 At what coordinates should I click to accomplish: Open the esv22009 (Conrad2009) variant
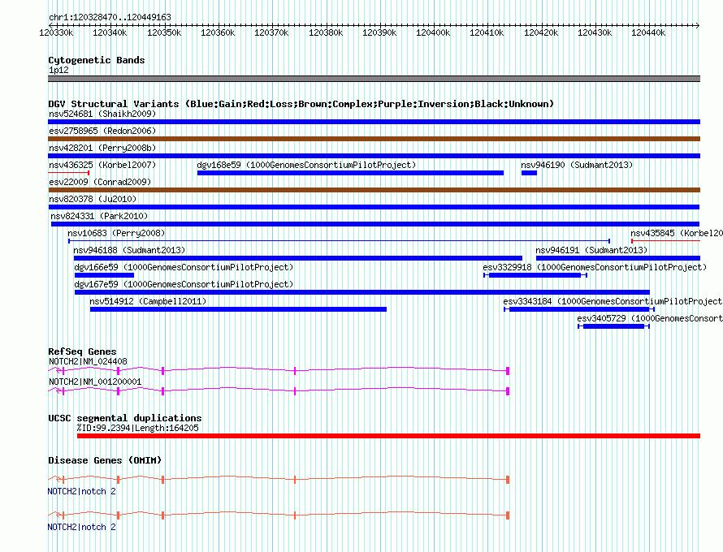(x=374, y=190)
